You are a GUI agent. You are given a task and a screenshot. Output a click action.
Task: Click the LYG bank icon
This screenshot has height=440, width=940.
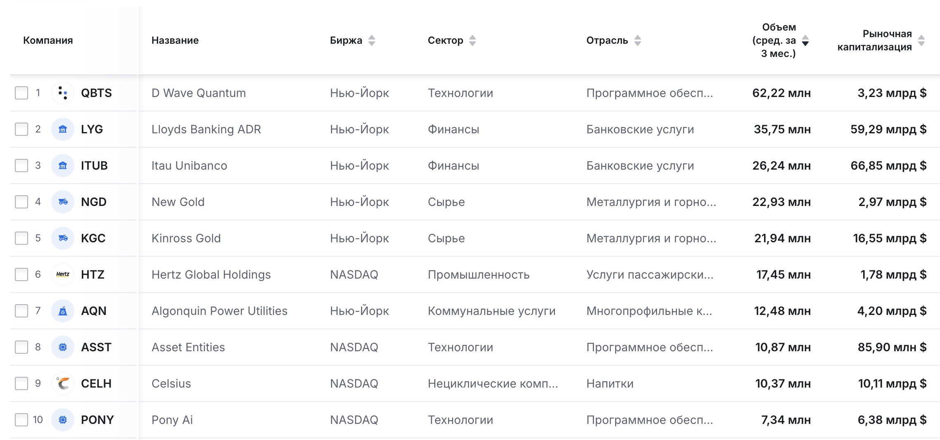63,129
